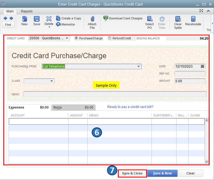The height and width of the screenshot is (180, 214).
Task: Minimize the Enter Credit Card Charges window
Action: (x=197, y=5)
